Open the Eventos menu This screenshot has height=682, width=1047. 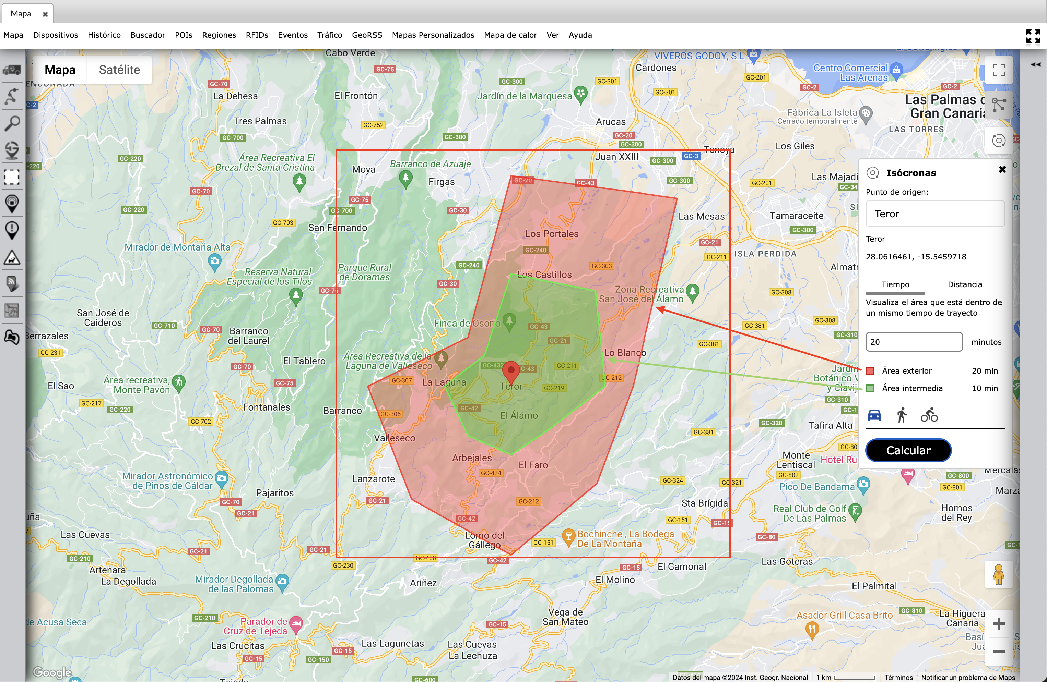pyautogui.click(x=293, y=35)
